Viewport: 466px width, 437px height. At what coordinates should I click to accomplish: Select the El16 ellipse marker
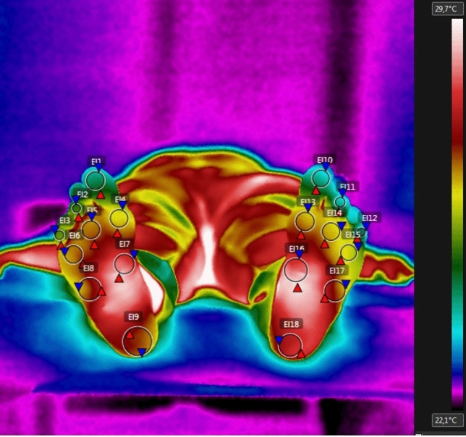point(296,271)
